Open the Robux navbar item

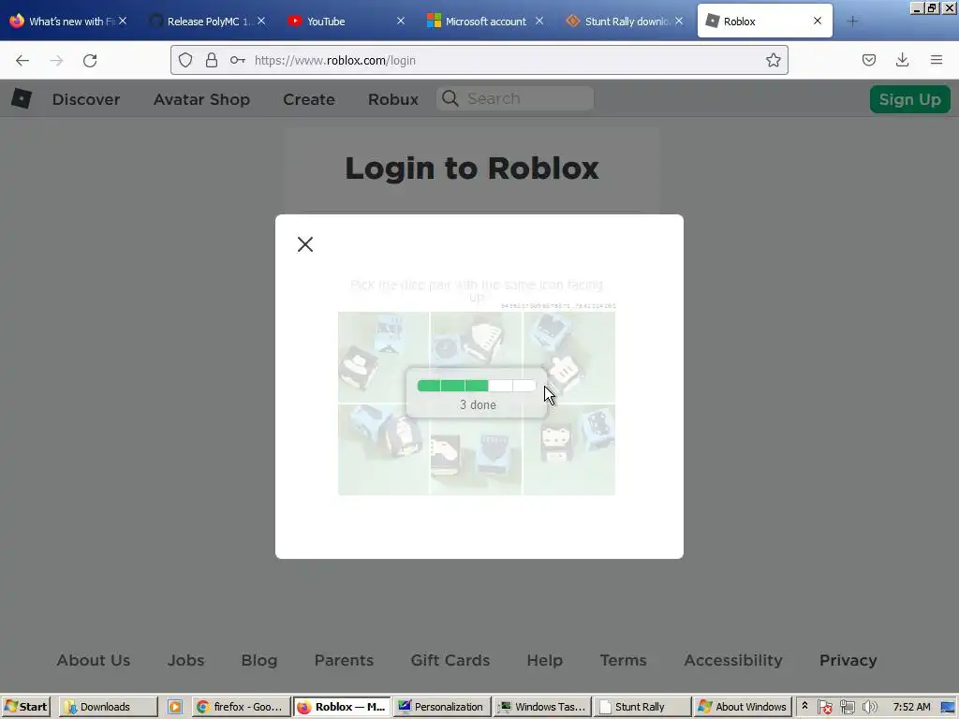tap(393, 99)
